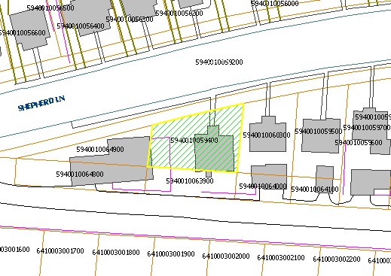Select parcel labeled 5940010063900
Screen dimensions: 391x276
(x=190, y=181)
